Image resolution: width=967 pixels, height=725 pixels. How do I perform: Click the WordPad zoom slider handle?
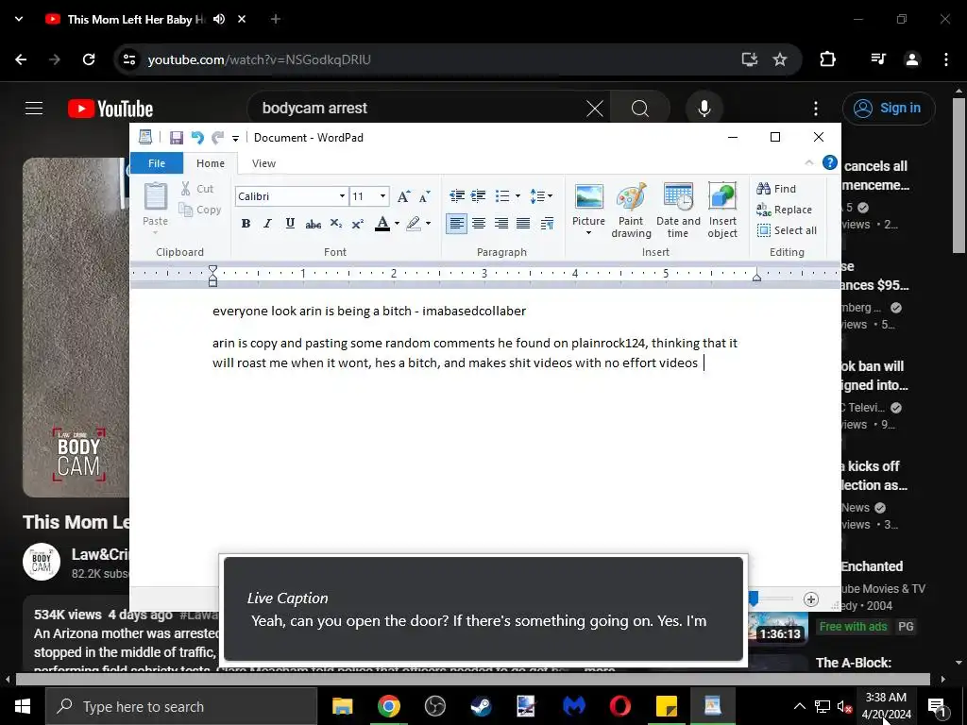tap(753, 599)
